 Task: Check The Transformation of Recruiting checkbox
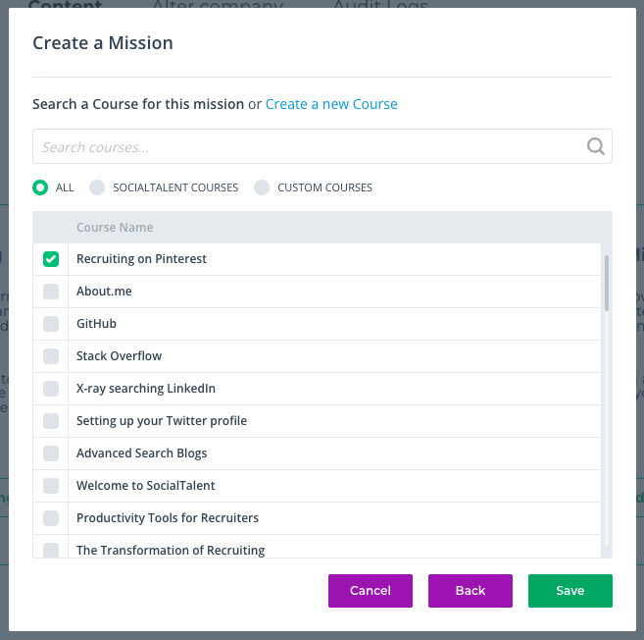51,551
